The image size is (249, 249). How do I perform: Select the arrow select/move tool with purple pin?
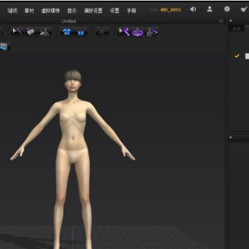(17, 32)
